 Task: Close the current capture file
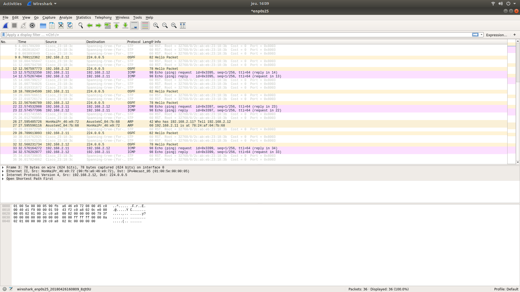[x=61, y=25]
